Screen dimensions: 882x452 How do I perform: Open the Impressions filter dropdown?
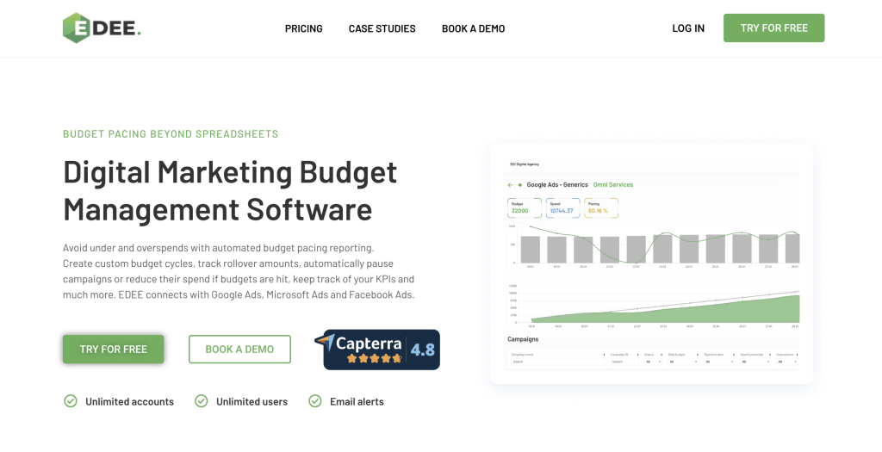787,362
